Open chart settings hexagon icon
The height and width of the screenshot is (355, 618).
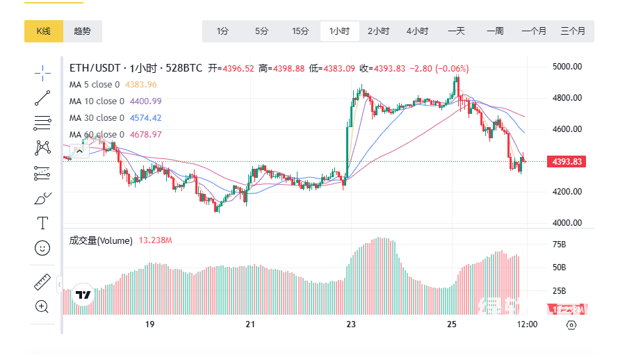(571, 324)
